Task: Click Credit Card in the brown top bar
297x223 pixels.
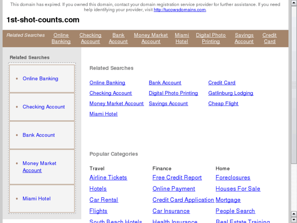Action: (270, 38)
